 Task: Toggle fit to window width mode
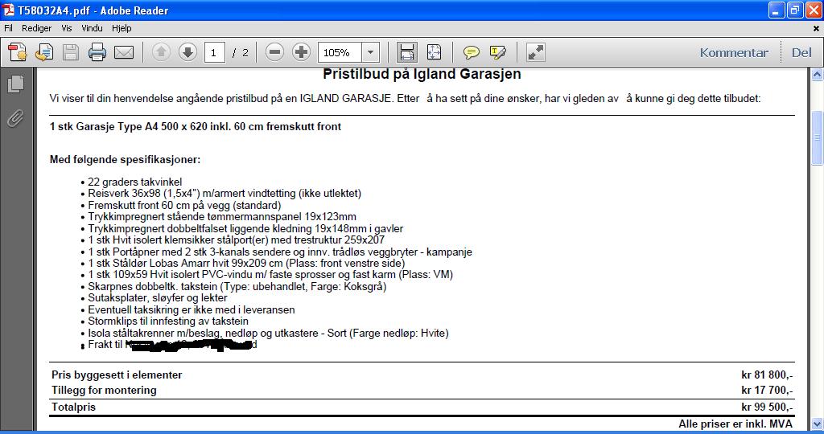coord(407,53)
